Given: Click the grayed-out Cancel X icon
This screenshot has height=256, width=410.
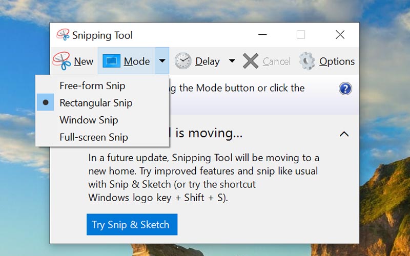Looking at the screenshot, I should [x=251, y=61].
